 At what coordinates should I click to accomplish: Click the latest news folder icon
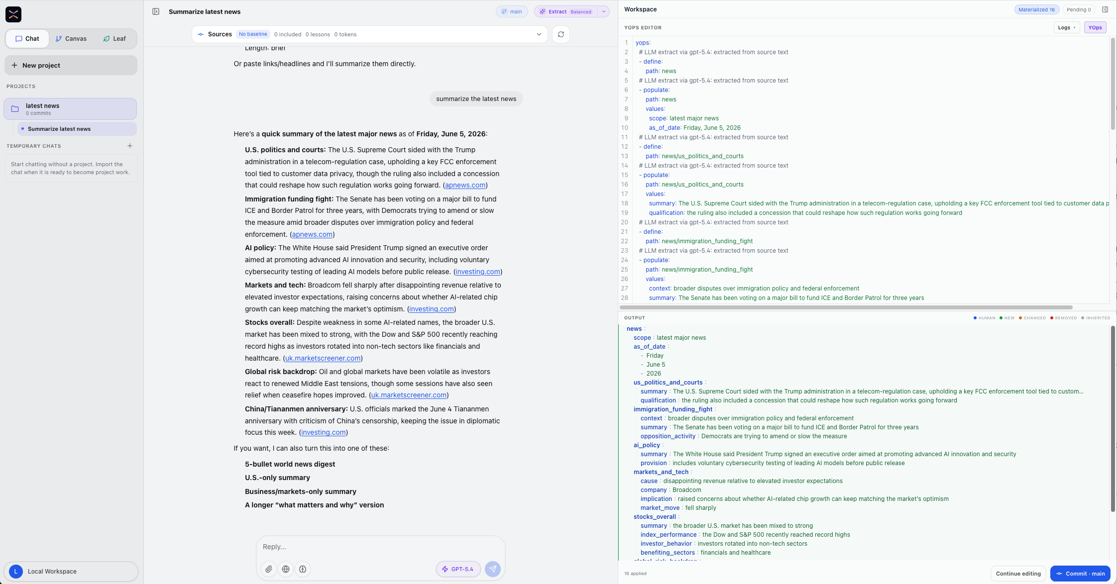point(15,109)
